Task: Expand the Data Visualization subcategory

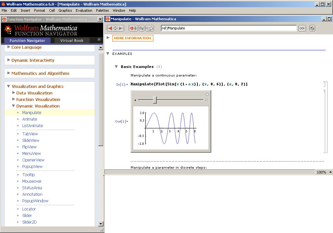Action: (x=14, y=93)
